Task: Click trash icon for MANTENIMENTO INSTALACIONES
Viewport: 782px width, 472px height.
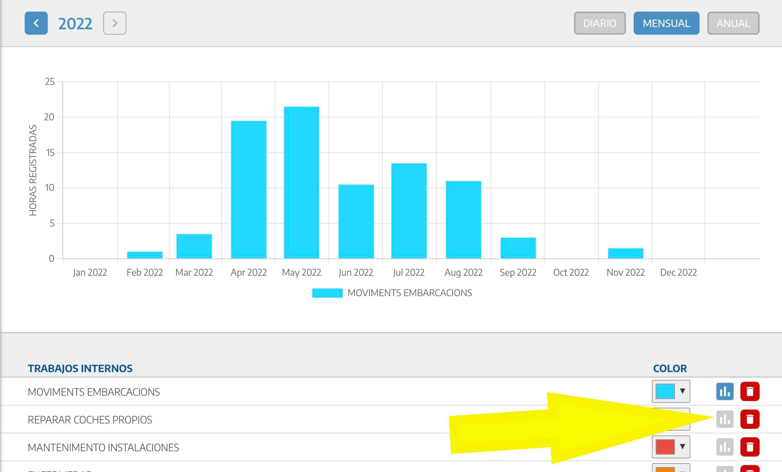Action: click(750, 447)
